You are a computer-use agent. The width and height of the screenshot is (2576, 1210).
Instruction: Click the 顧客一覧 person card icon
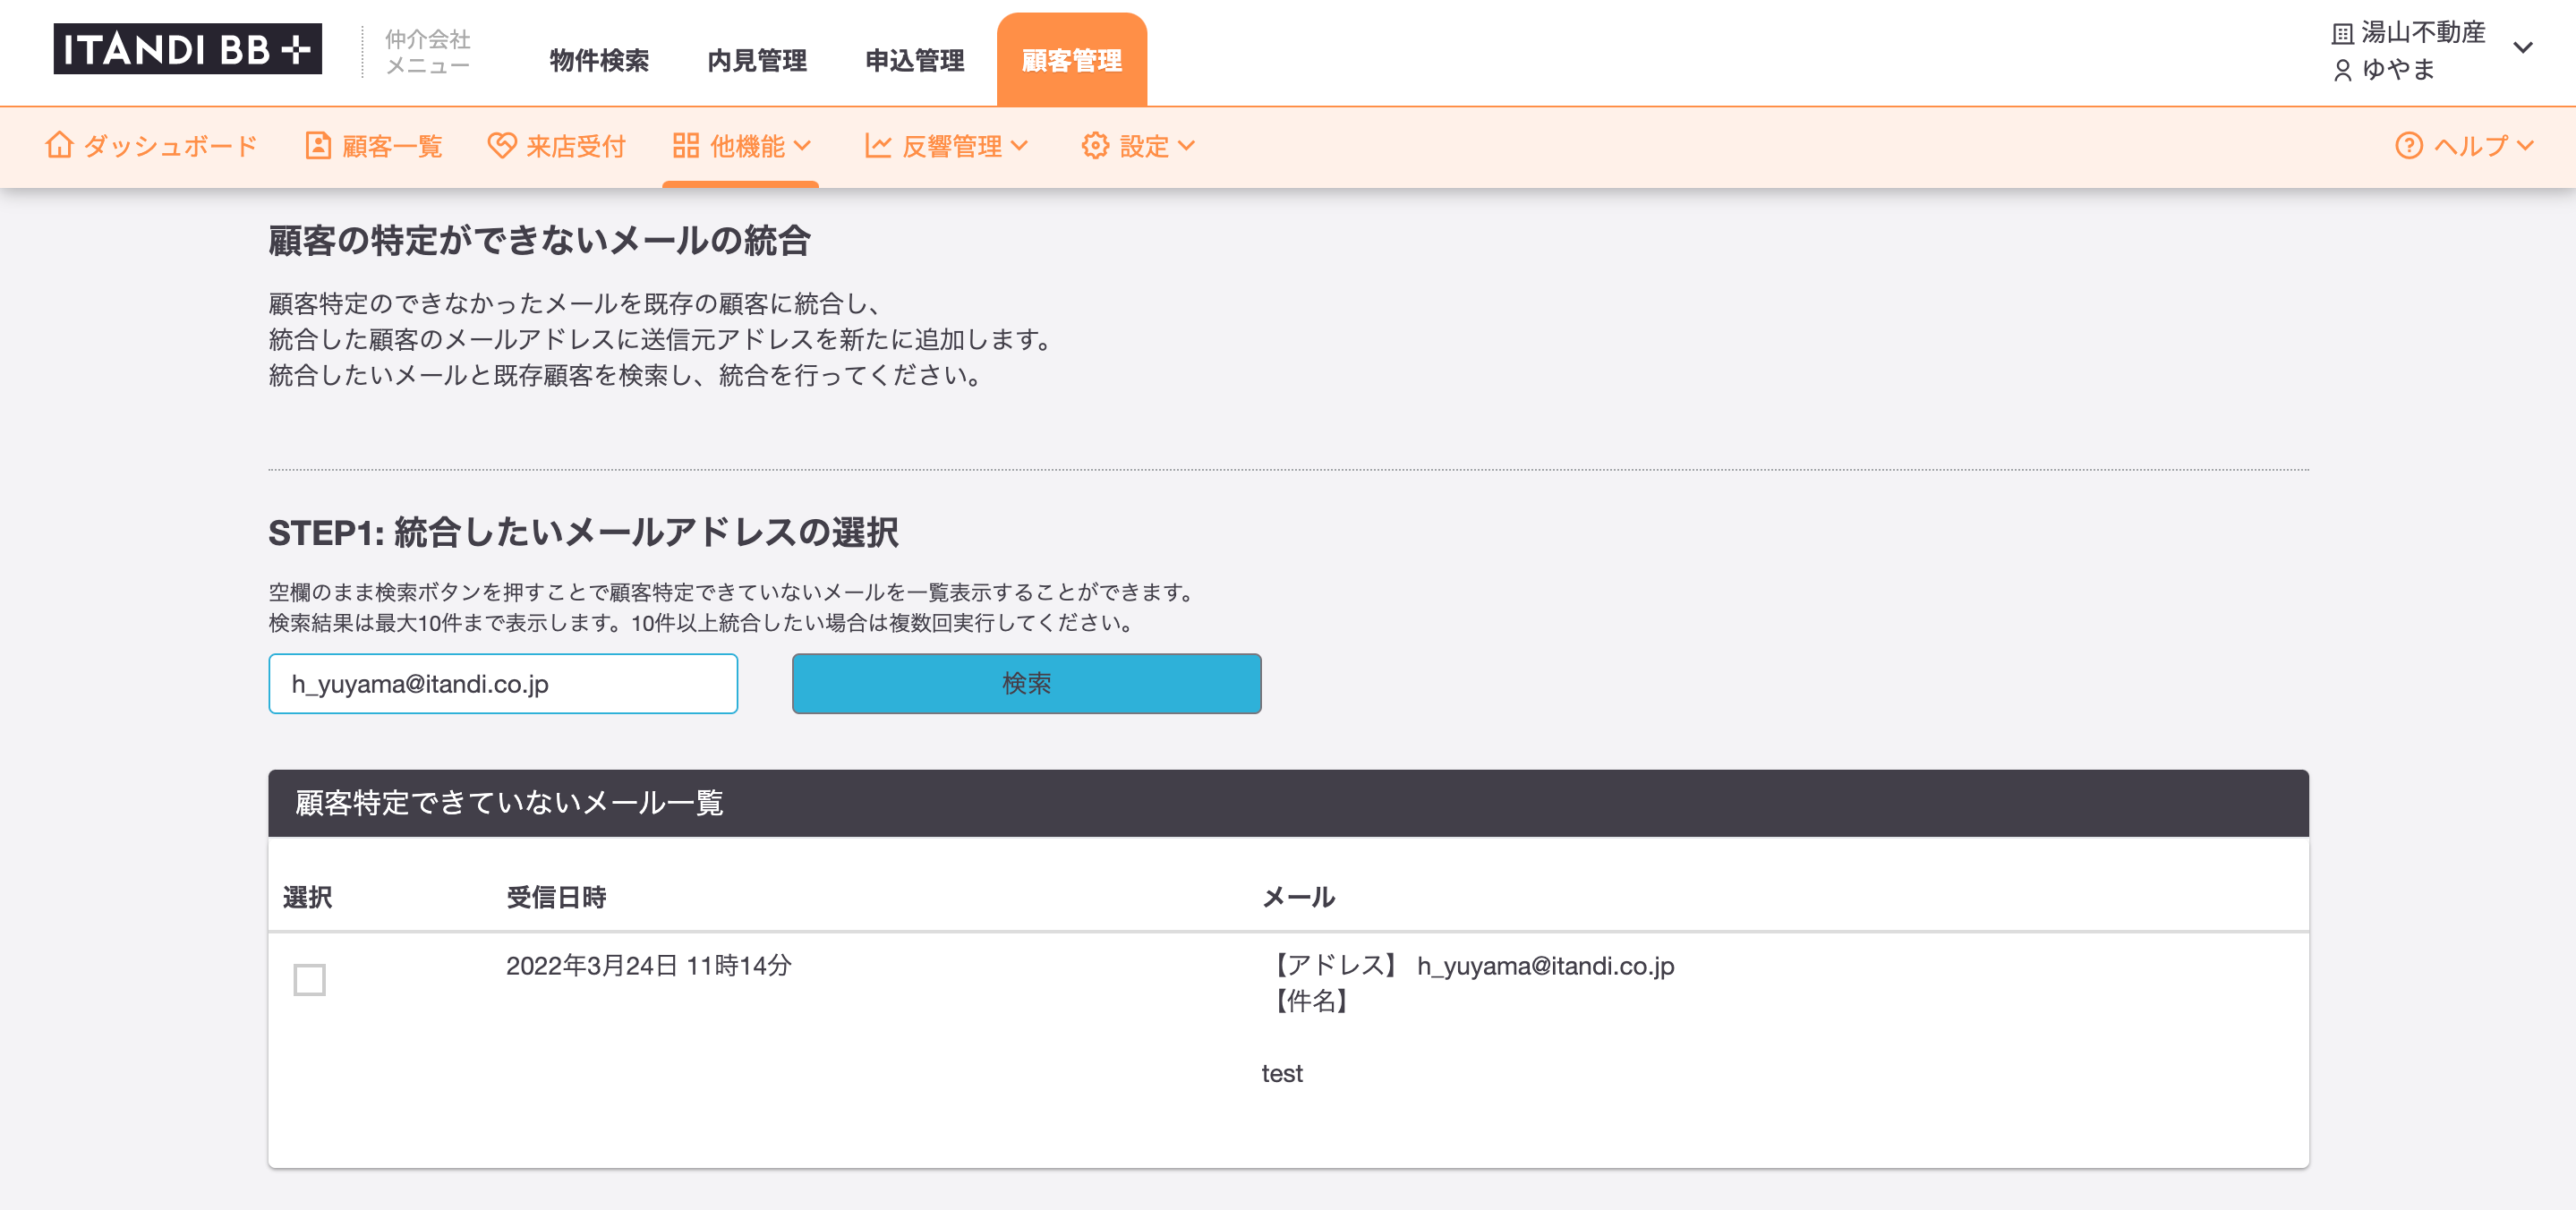pyautogui.click(x=318, y=146)
